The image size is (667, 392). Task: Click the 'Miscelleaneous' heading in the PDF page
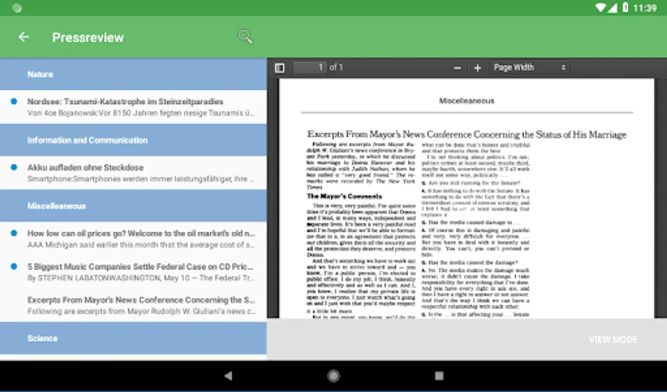[x=467, y=101]
